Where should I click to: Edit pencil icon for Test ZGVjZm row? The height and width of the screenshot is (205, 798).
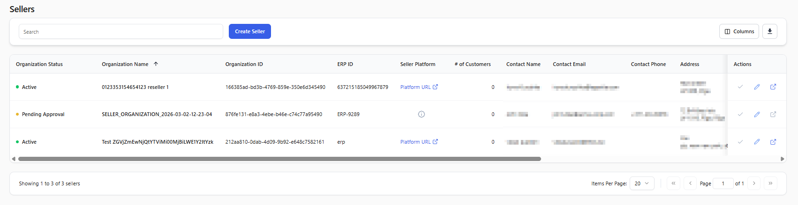click(757, 142)
